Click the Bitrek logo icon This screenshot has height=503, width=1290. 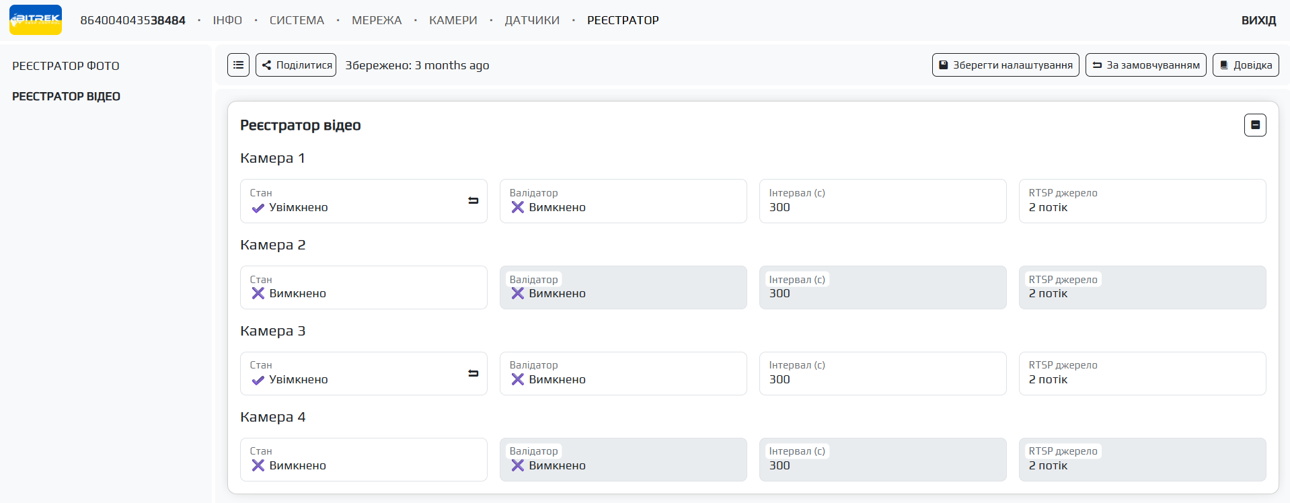click(36, 20)
